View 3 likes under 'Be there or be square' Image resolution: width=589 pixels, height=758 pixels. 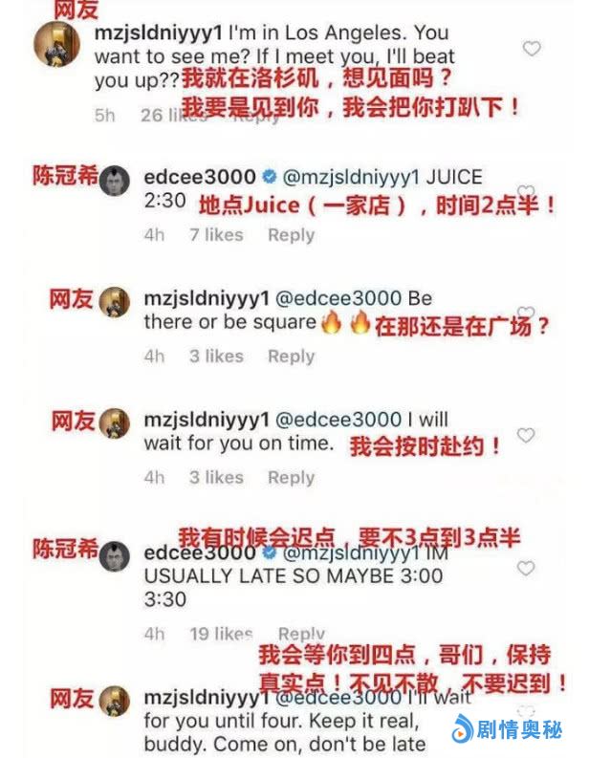216,357
